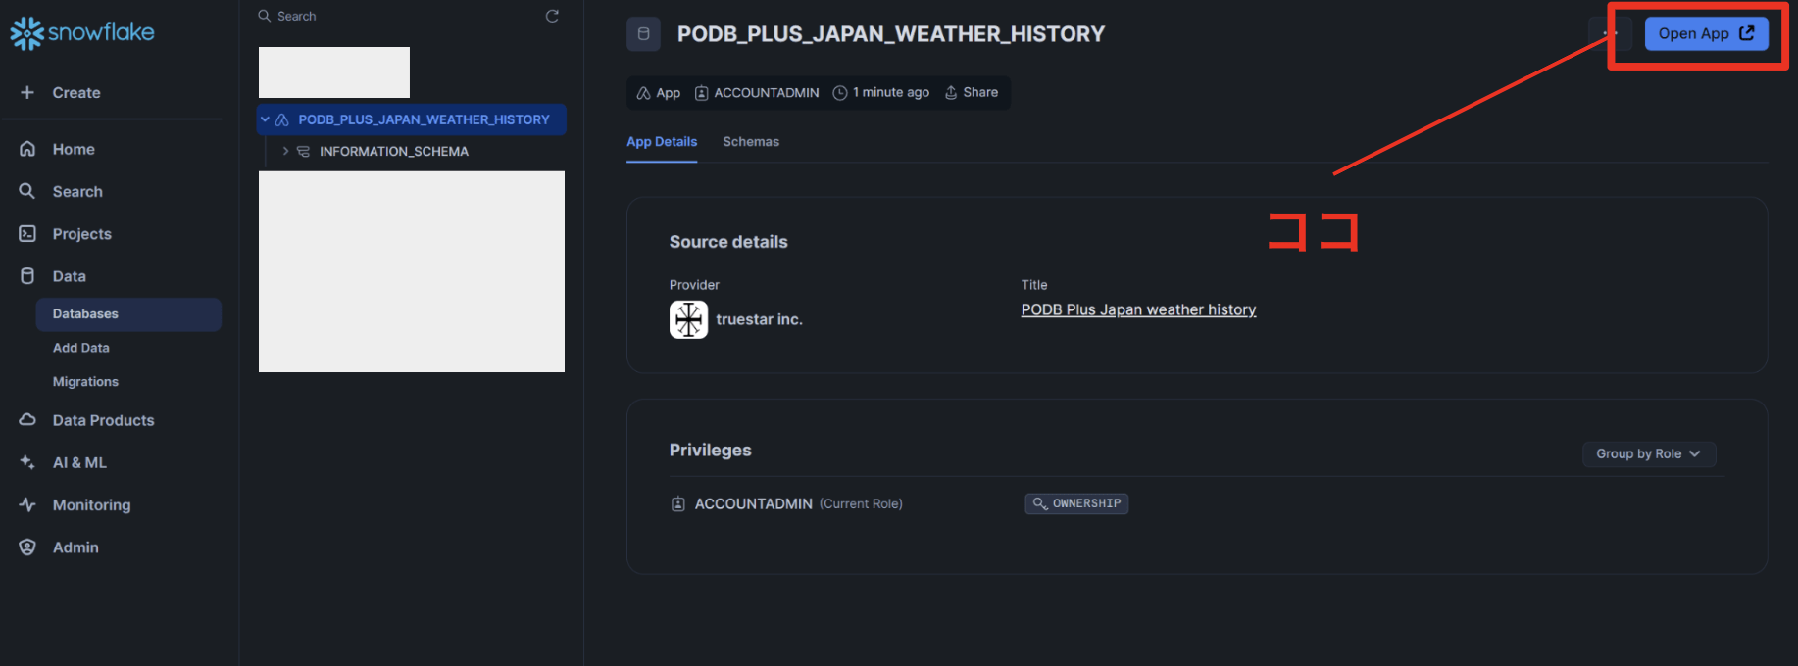Click the truestar inc. provider name
The width and height of the screenshot is (1798, 666).
tap(759, 319)
